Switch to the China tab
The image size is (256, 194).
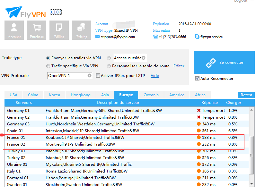point(33,95)
